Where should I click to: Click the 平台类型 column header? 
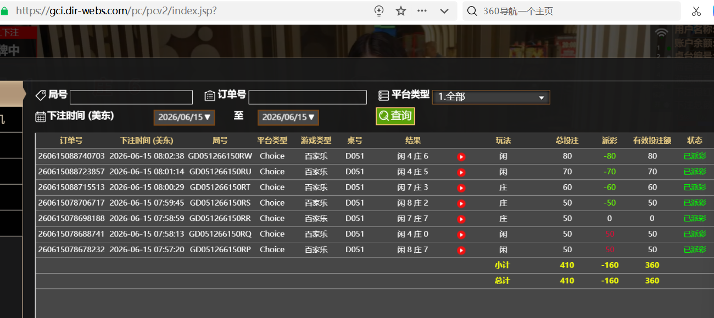pos(272,140)
